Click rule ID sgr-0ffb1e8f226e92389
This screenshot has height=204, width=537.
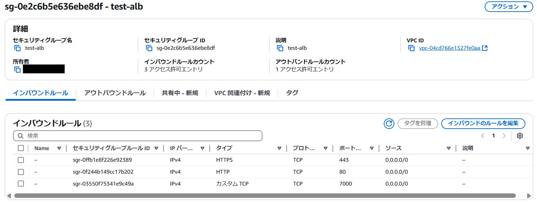102,160
